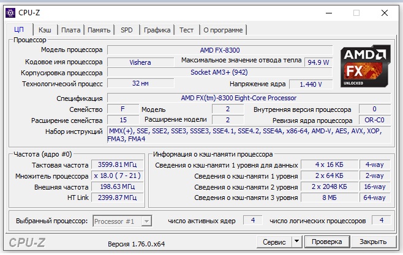
Task: Open the SPD tab
Action: tap(127, 30)
